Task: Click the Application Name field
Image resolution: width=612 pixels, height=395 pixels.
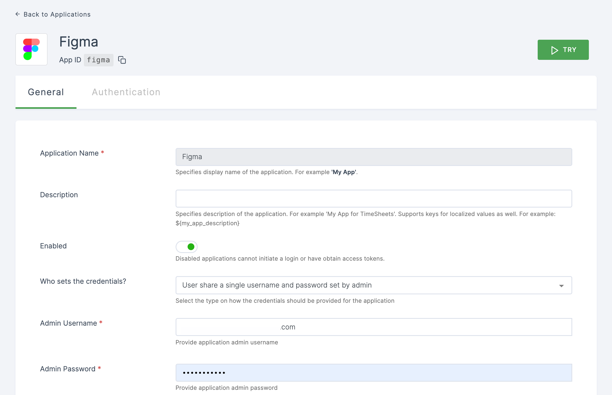Action: click(x=374, y=157)
